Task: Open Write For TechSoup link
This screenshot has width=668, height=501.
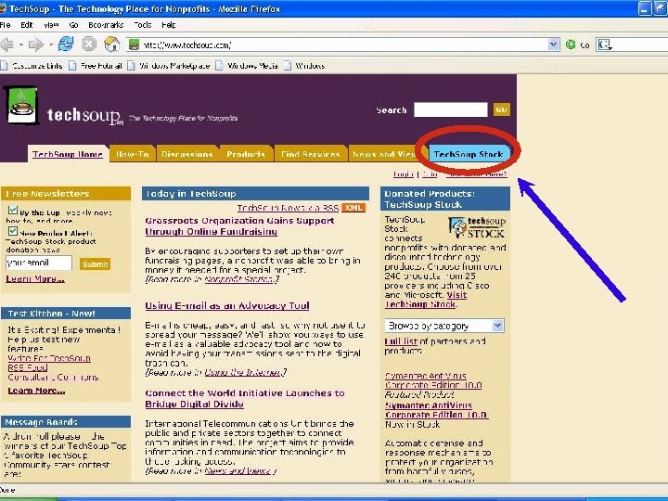Action: click(x=49, y=358)
